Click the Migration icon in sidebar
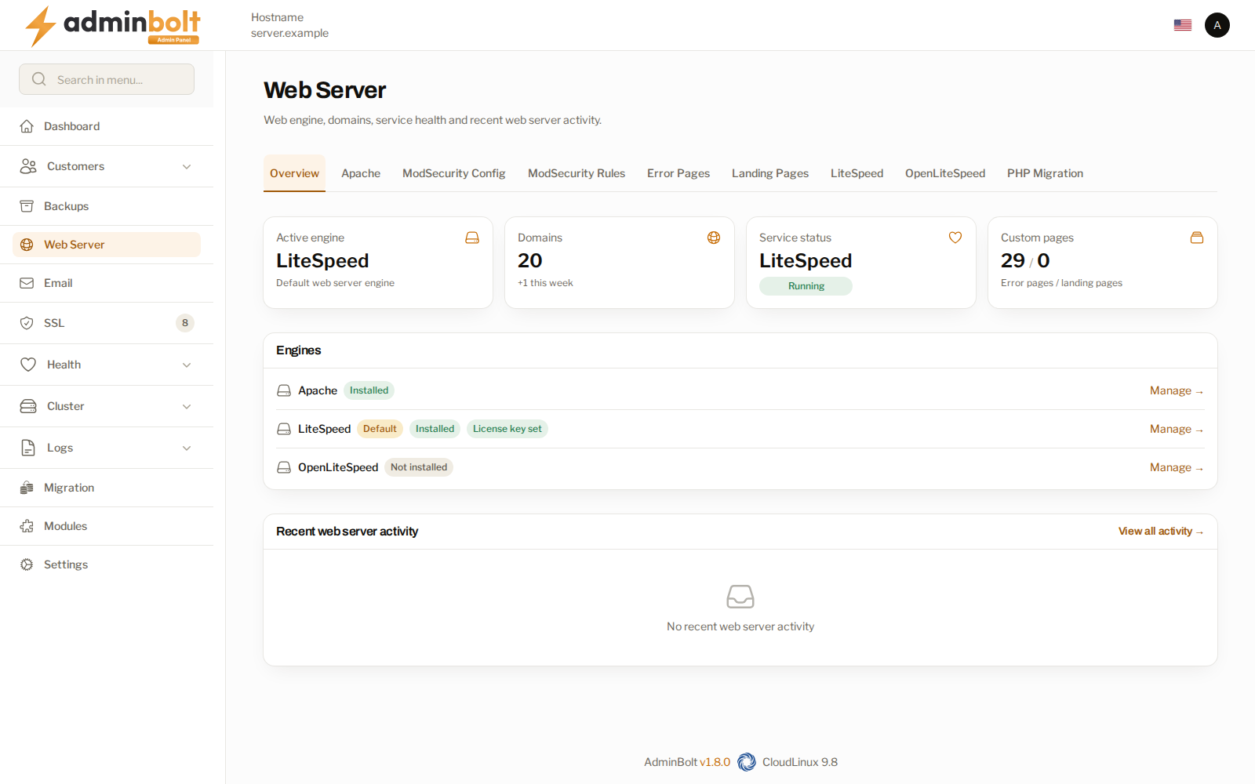This screenshot has height=784, width=1255. coord(27,488)
